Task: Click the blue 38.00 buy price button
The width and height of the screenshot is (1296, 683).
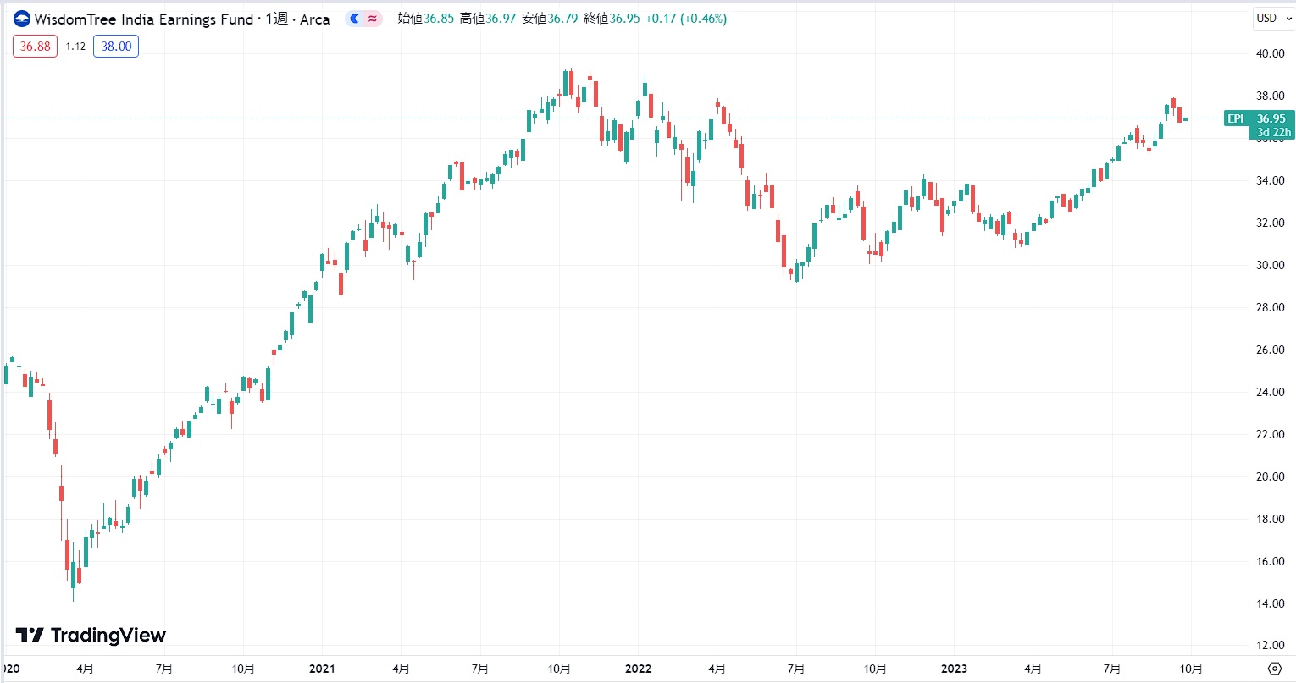Action: pyautogui.click(x=116, y=47)
